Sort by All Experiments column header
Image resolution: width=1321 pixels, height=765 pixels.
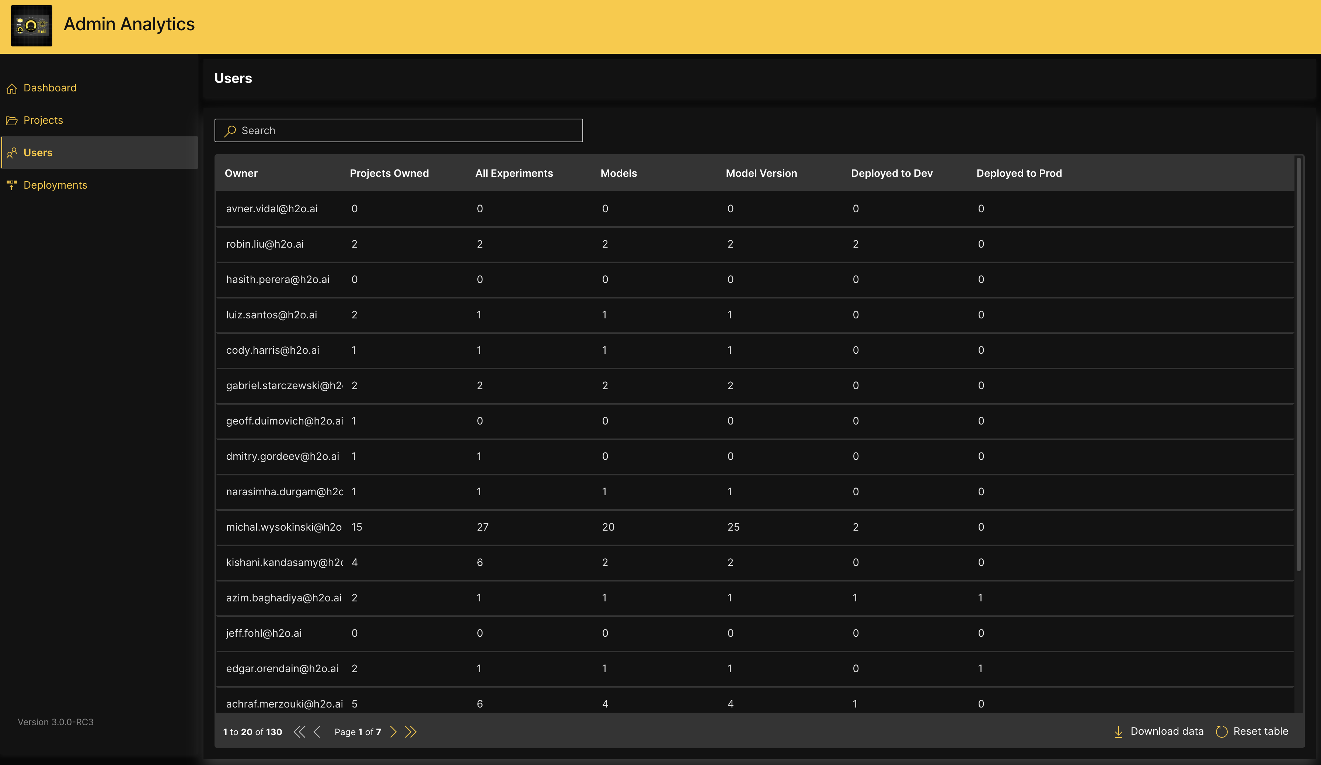click(514, 174)
